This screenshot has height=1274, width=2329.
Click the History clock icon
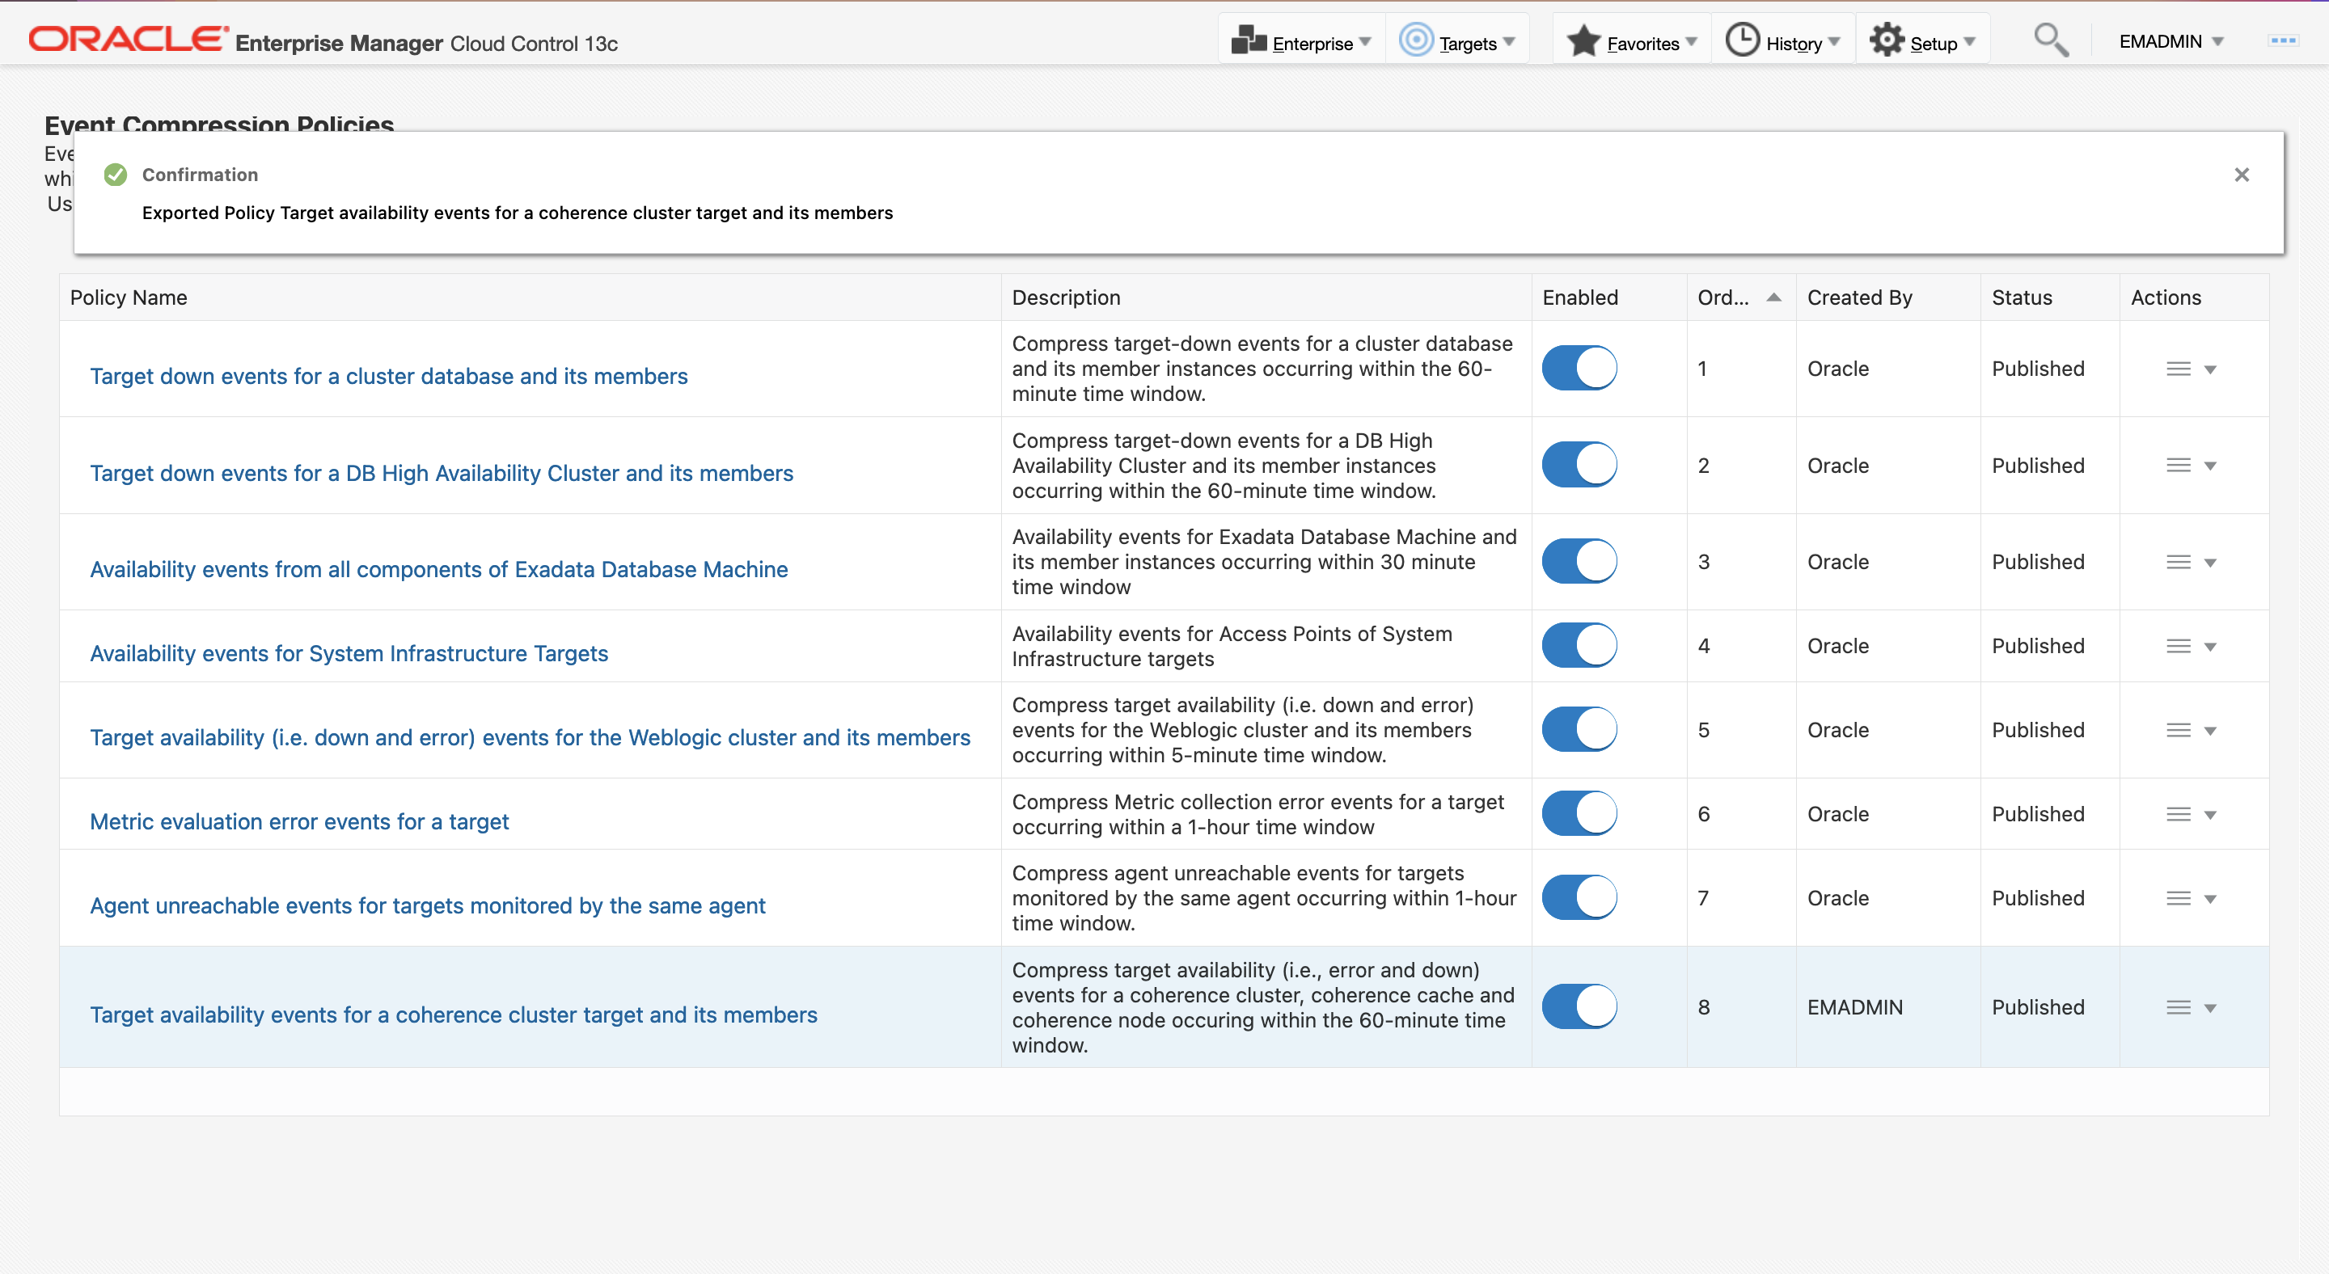[x=1741, y=40]
